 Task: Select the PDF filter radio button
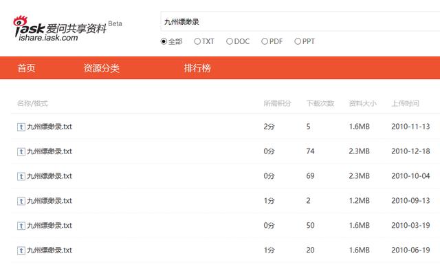pyautogui.click(x=265, y=41)
